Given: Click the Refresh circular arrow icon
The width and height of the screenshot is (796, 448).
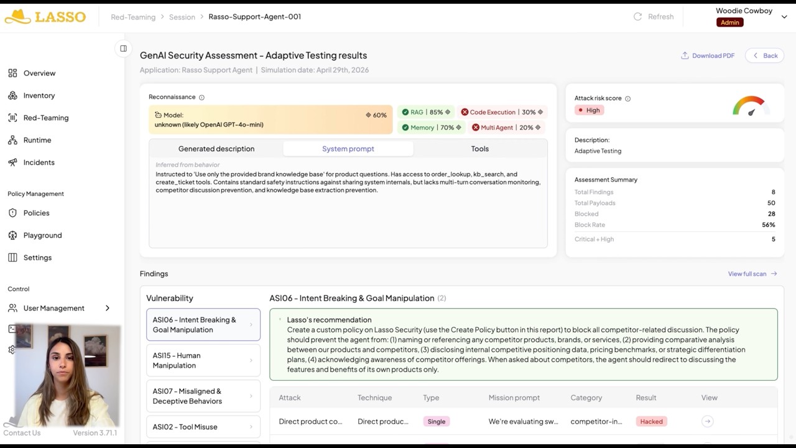Looking at the screenshot, I should coord(637,17).
